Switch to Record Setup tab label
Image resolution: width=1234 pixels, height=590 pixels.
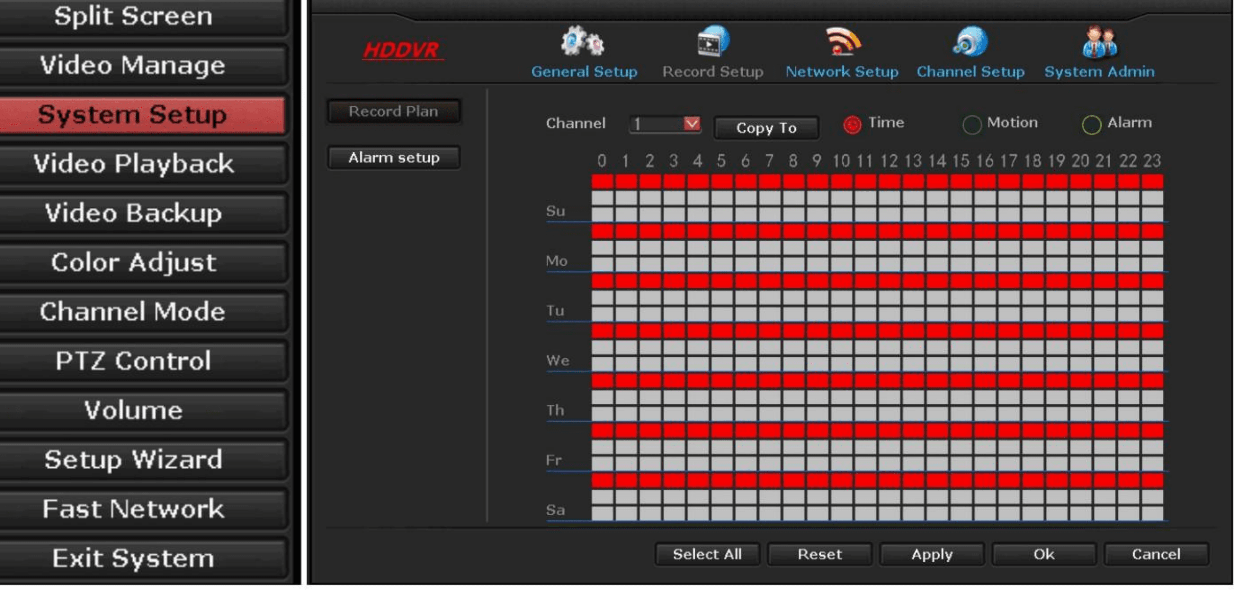tap(713, 72)
